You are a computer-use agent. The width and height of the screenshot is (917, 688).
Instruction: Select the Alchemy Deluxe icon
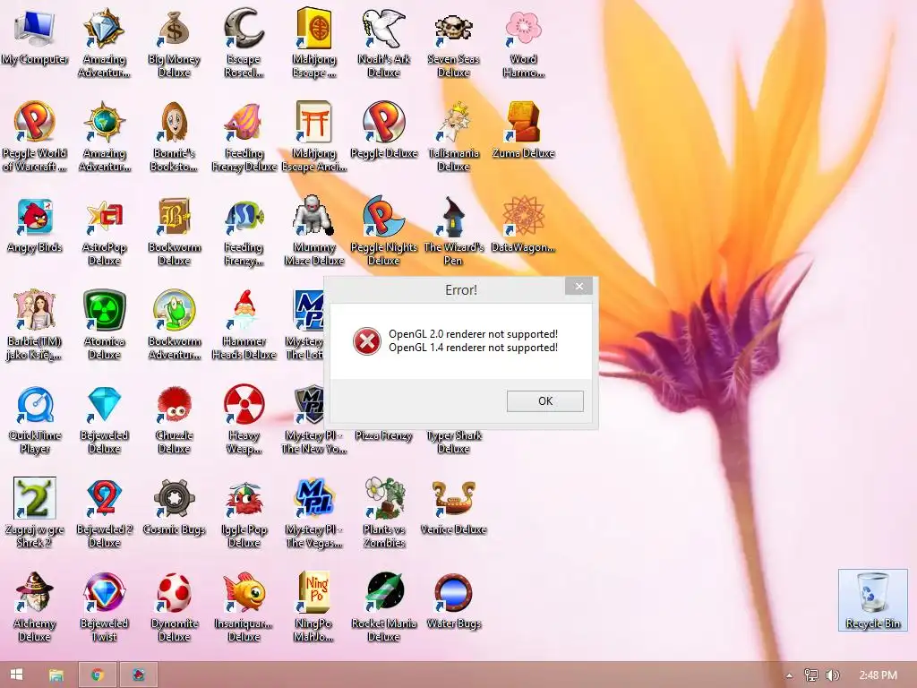pos(35,592)
